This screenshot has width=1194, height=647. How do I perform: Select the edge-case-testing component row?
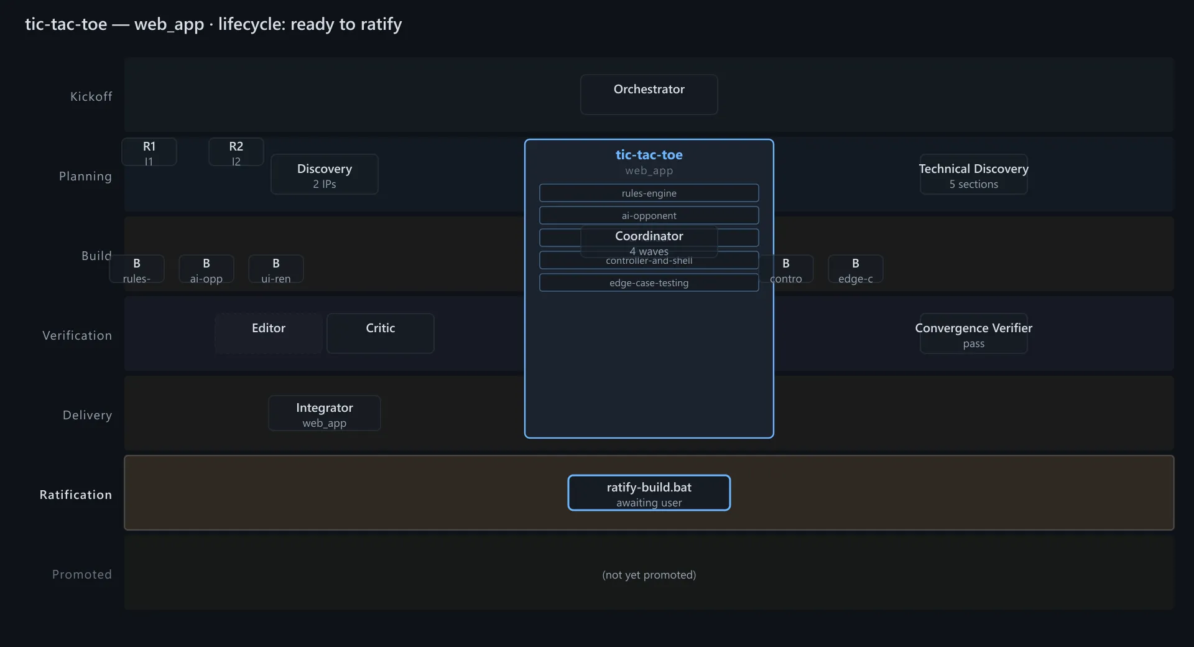pyautogui.click(x=649, y=282)
